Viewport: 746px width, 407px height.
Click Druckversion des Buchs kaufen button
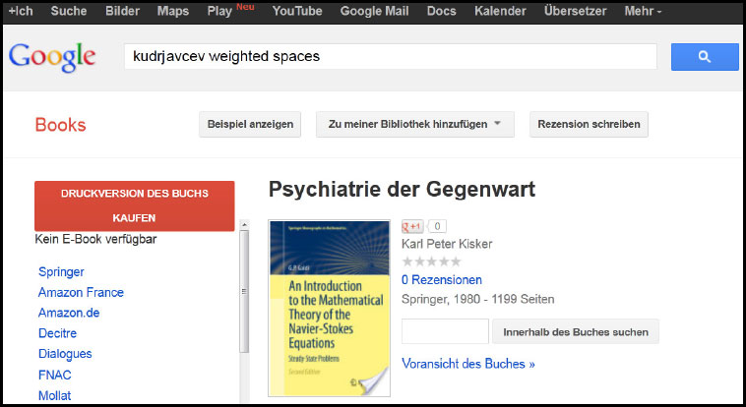(x=134, y=205)
